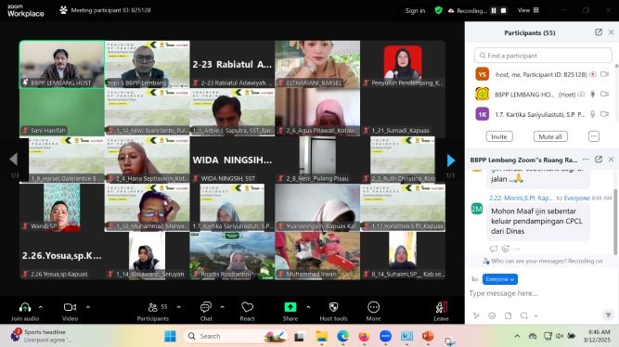Screen dimensions: 619x347
Task: Select Muhammad Irwan video tile
Action: click(317, 255)
